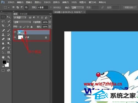This screenshot has width=138, height=103.
Task: Lock all layer properties
Action: click(31, 27)
